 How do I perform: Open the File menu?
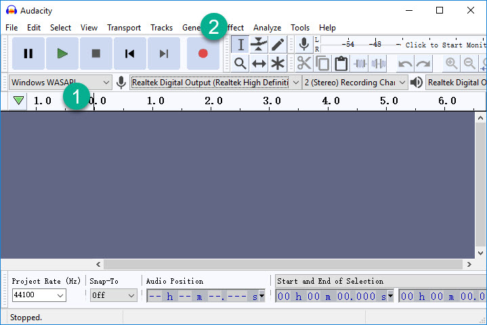click(x=12, y=28)
